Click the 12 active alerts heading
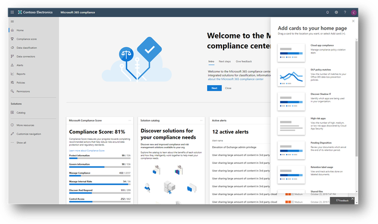This screenshot has width=378, height=224. (x=230, y=132)
